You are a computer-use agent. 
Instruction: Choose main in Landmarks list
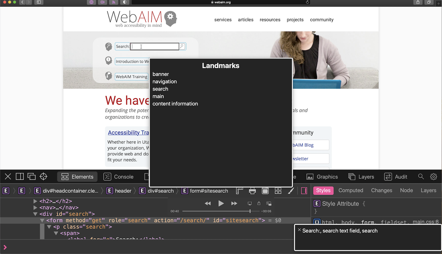[158, 96]
